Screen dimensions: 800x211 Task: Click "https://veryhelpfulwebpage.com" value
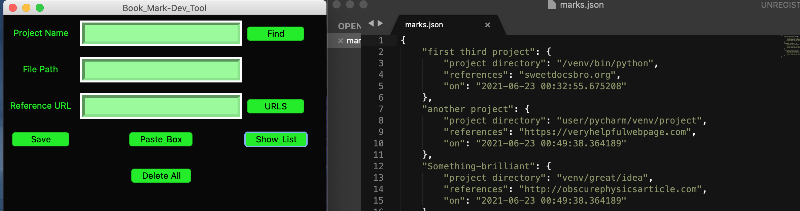[605, 132]
